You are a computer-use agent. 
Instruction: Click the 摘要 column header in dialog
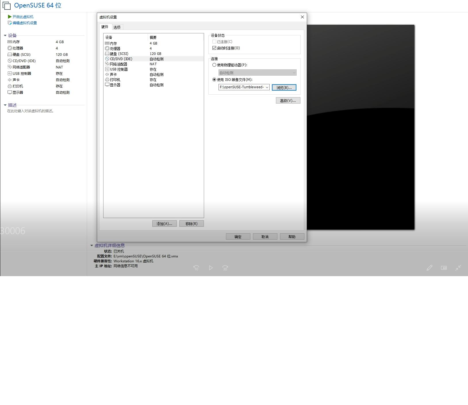click(x=176, y=37)
